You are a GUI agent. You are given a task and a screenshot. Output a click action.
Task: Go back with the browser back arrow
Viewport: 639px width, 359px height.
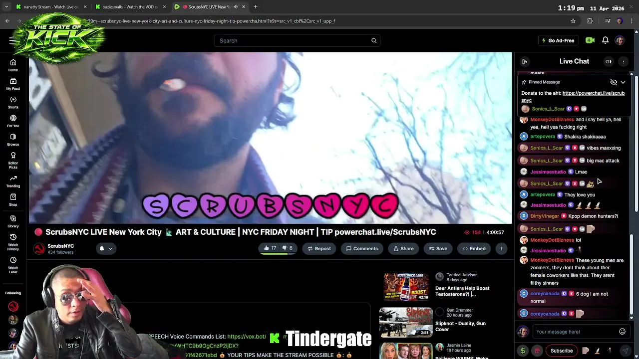7,21
